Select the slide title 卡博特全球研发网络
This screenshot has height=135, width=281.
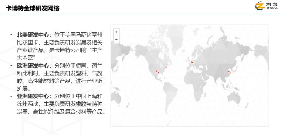click(33, 8)
